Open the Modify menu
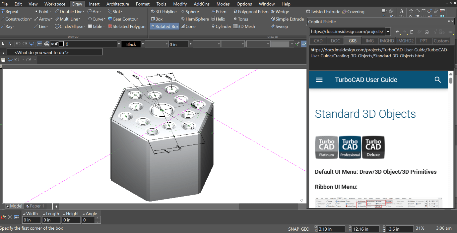Image resolution: width=457 pixels, height=233 pixels. 180,4
